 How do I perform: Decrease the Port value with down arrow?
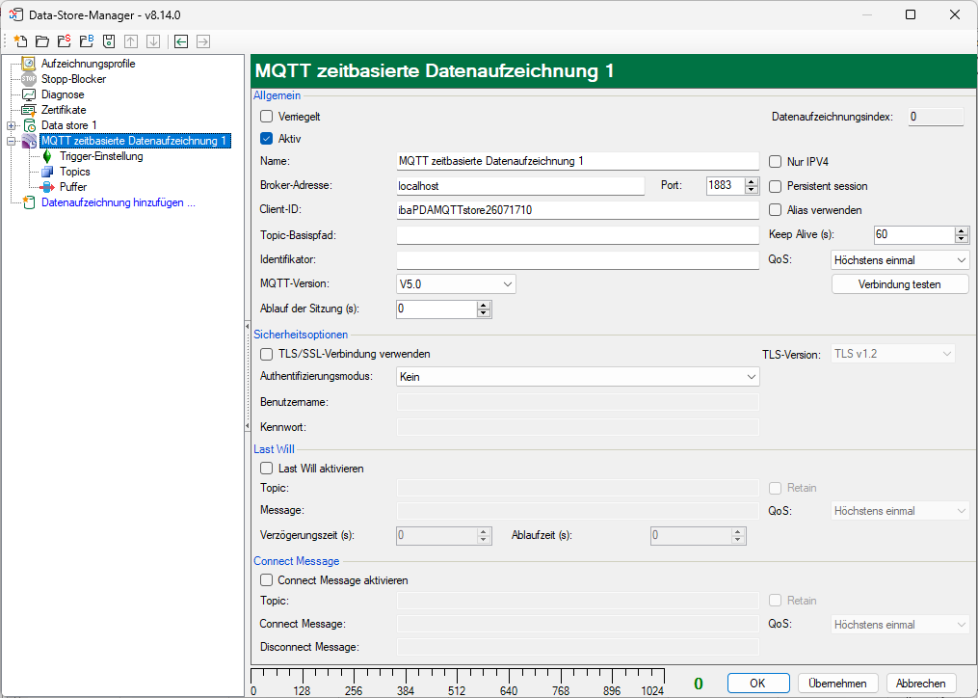pos(752,190)
